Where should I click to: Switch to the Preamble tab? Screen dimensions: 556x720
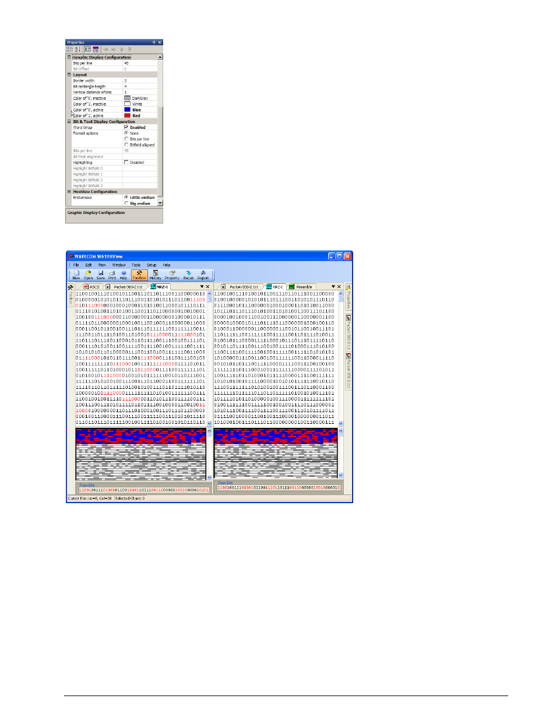pyautogui.click(x=301, y=287)
